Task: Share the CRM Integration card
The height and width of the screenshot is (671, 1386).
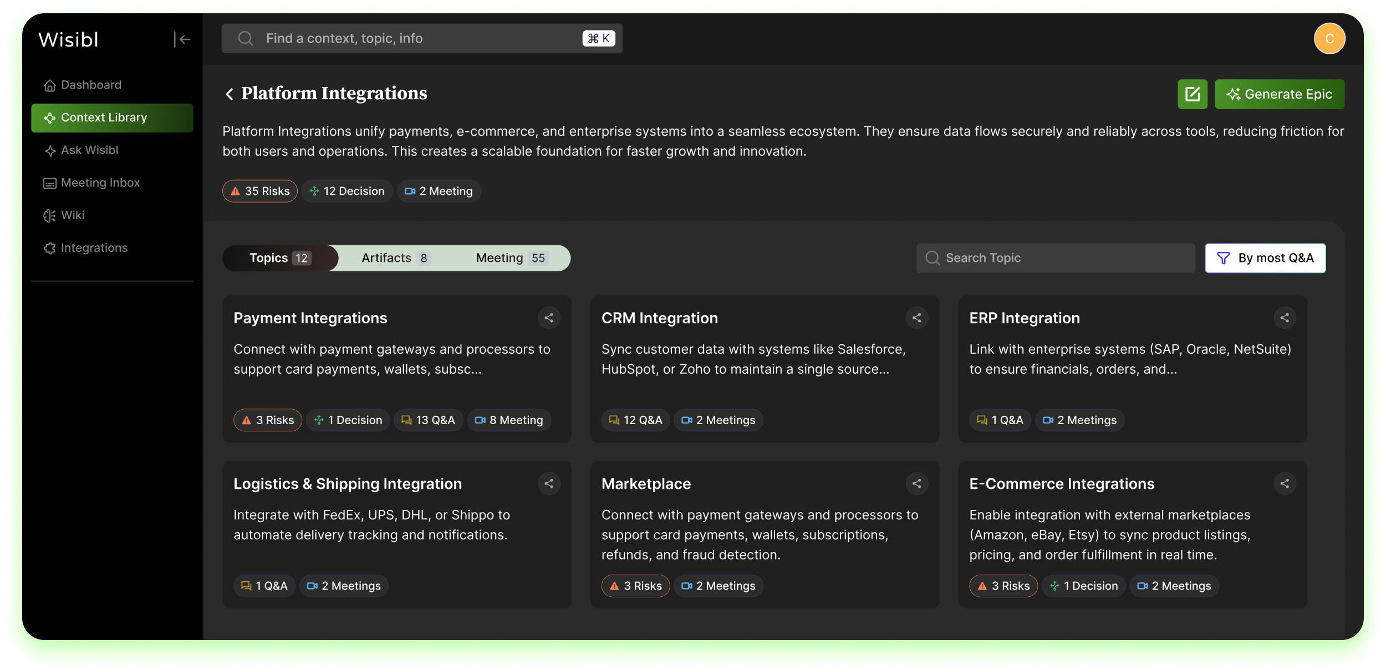Action: [916, 318]
